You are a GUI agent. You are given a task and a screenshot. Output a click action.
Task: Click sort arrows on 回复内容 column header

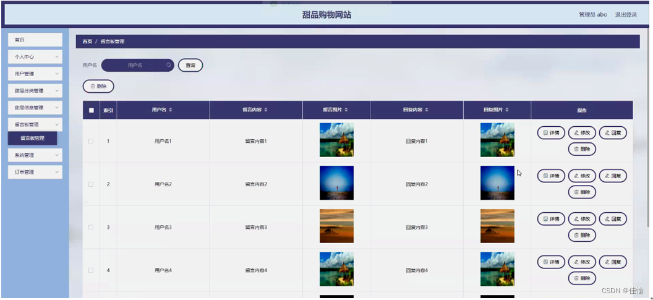pyautogui.click(x=427, y=110)
